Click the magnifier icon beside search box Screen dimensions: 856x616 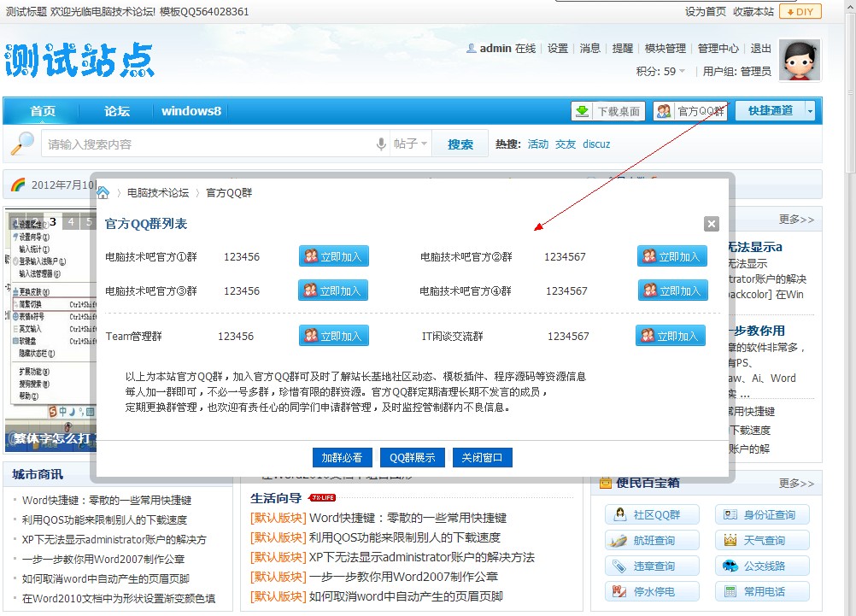coord(22,144)
